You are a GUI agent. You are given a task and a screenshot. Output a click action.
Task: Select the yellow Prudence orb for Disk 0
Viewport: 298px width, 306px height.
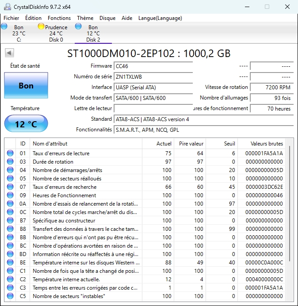click(x=41, y=27)
